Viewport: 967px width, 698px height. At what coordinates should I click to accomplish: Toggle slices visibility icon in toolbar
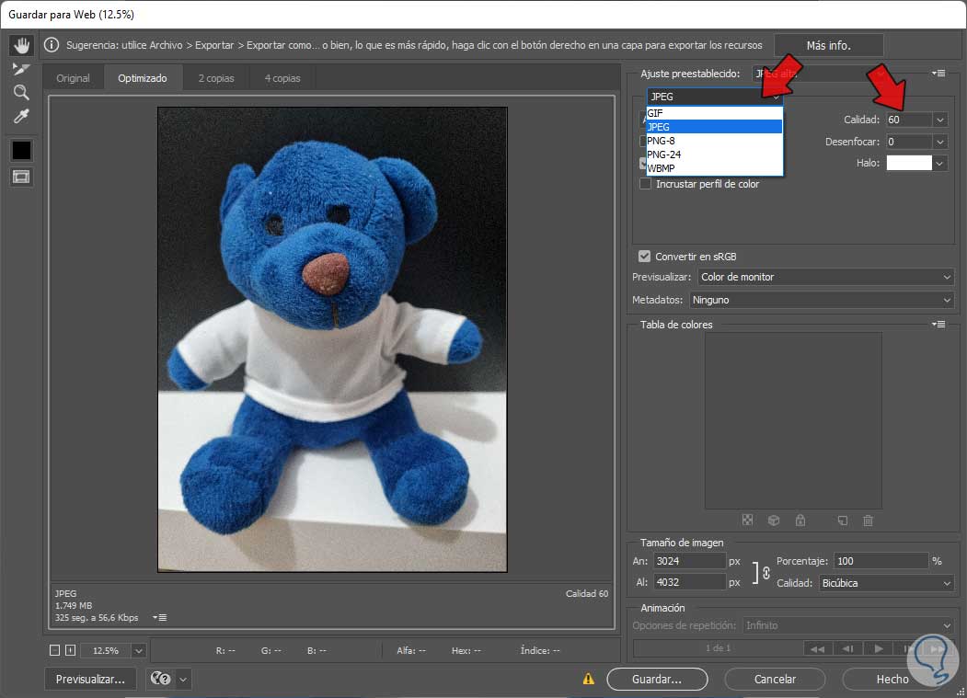point(21,177)
